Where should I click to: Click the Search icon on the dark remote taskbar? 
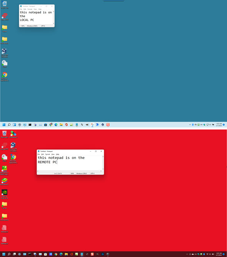tap(9, 254)
